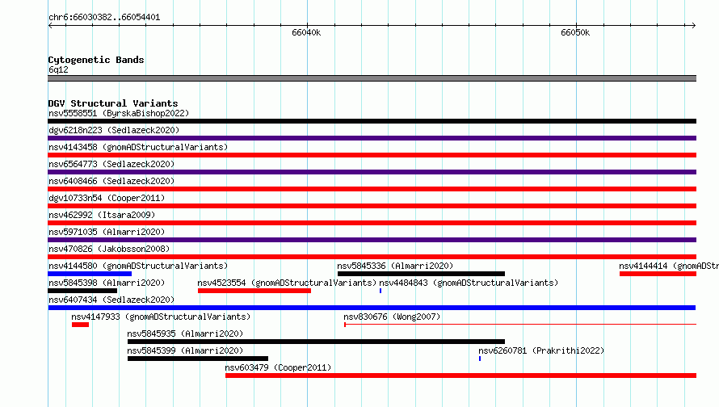Click the red nsv462992 variant bar

click(x=372, y=223)
